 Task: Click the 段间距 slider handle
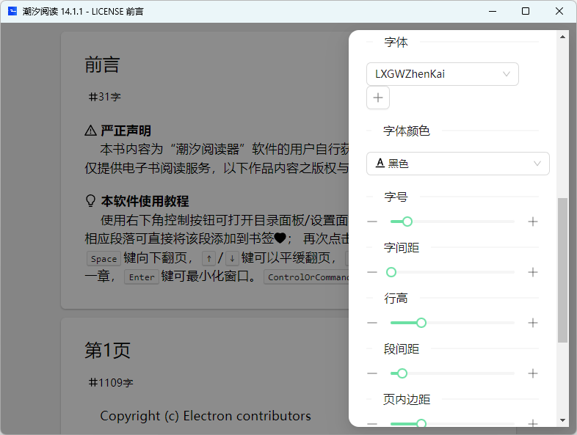coord(402,373)
